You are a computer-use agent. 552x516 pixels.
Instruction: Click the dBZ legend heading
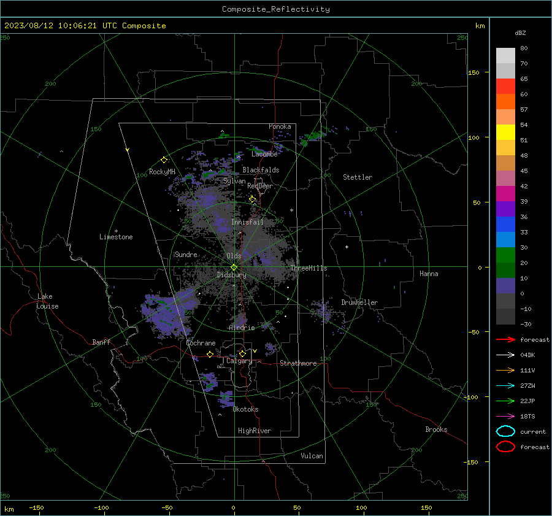[x=520, y=33]
